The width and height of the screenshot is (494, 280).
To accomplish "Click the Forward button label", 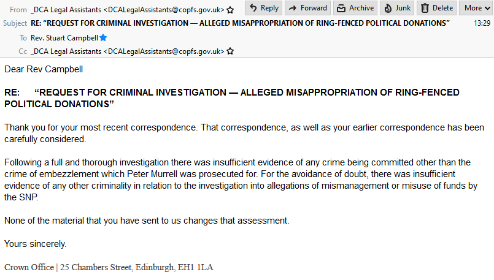I will point(314,8).
